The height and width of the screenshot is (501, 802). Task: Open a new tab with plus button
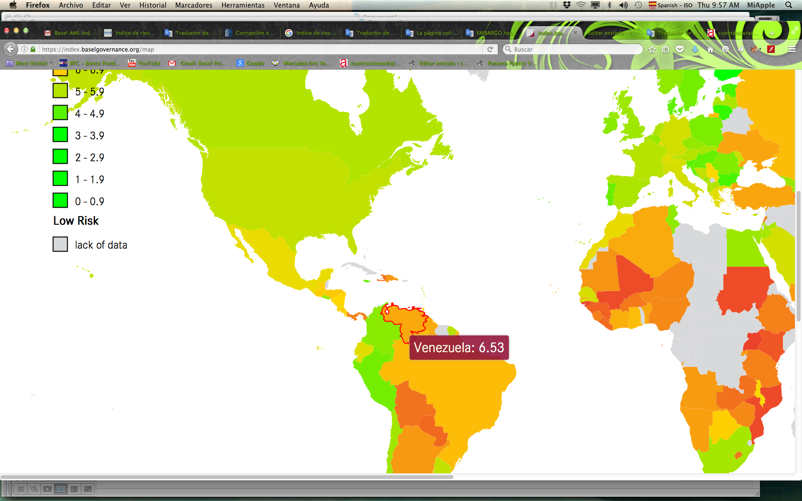pos(771,33)
